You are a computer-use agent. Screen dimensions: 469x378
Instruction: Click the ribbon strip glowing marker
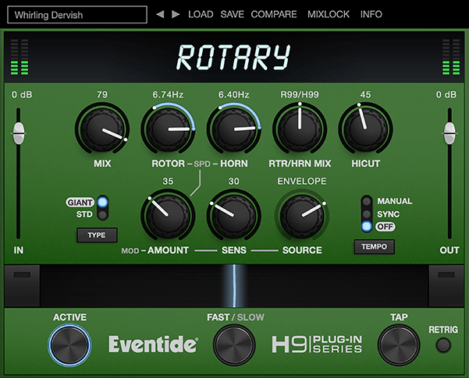234,286
